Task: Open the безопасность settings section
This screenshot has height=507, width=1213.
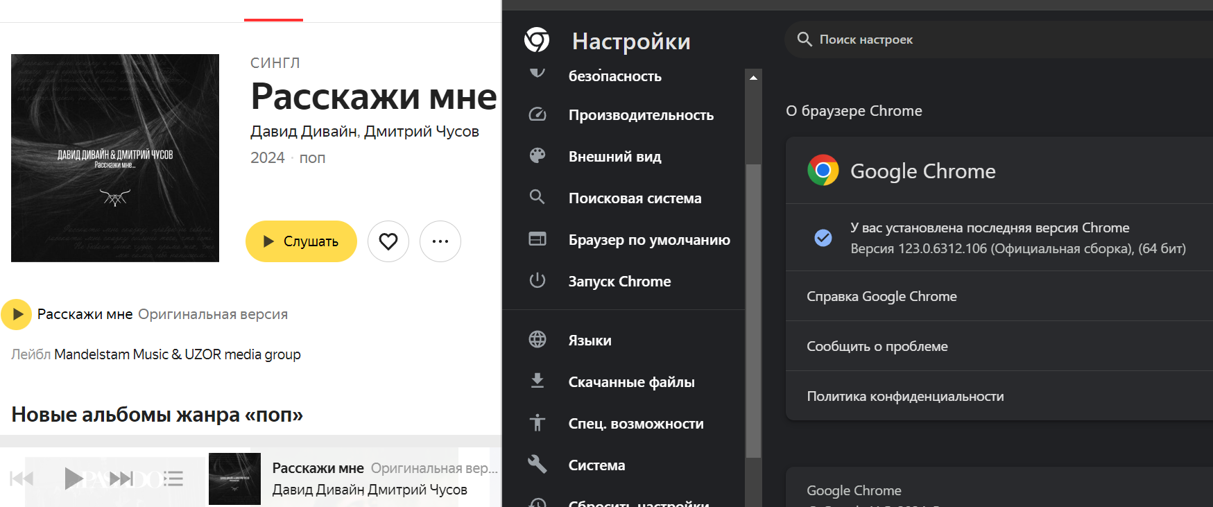Action: (x=614, y=76)
